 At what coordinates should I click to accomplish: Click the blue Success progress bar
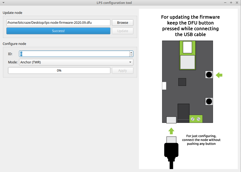pyautogui.click(x=58, y=31)
